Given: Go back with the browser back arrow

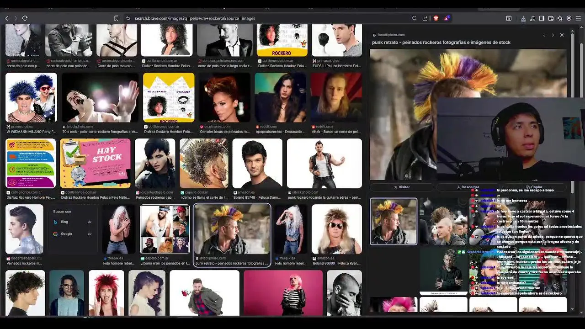Looking at the screenshot, I should click(7, 18).
